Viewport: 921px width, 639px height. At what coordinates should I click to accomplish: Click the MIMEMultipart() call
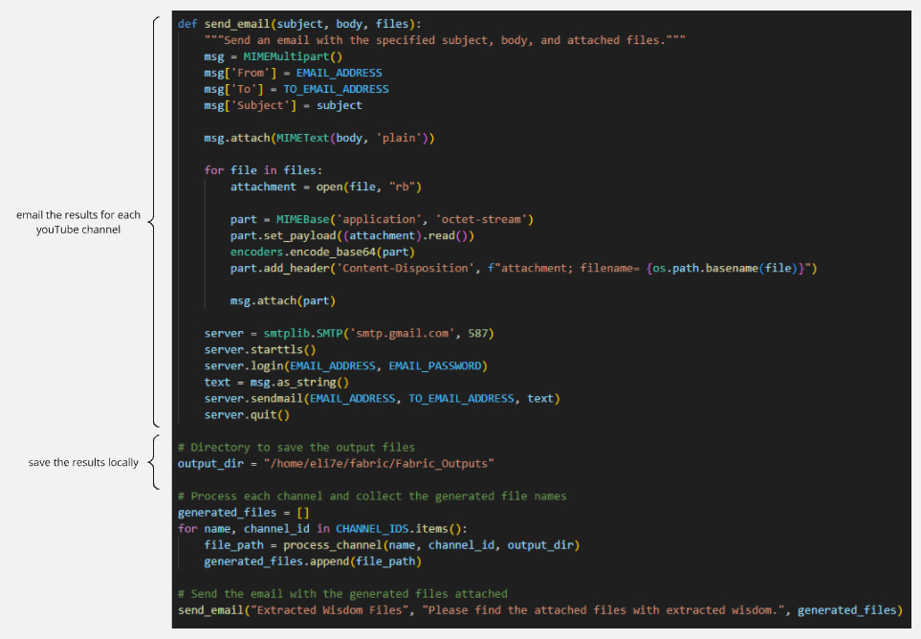click(x=293, y=57)
